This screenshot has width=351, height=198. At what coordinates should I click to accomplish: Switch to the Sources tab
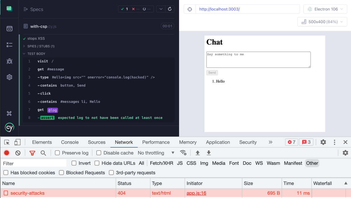[x=97, y=142]
